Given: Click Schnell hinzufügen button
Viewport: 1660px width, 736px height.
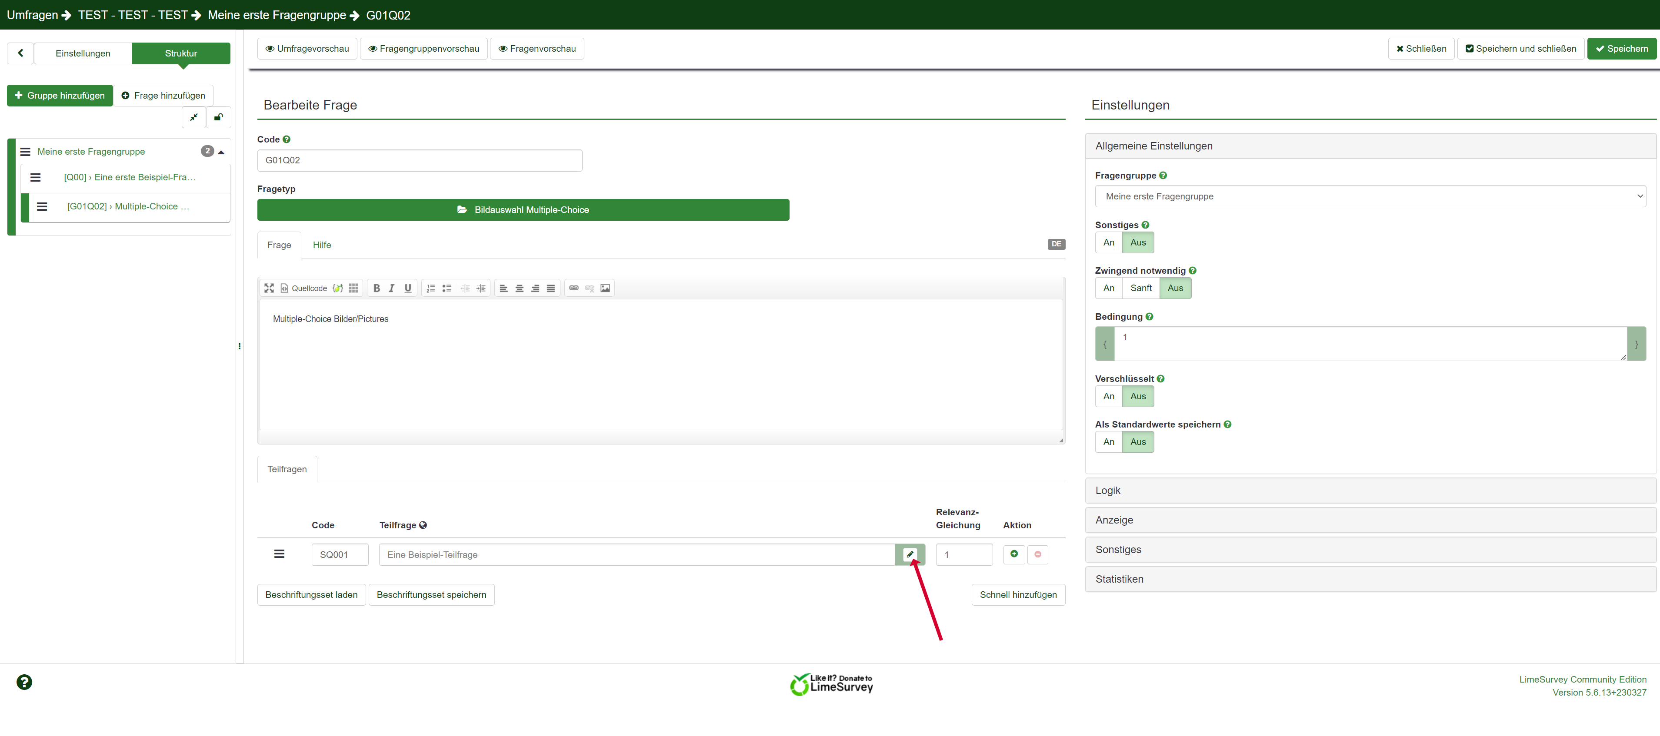Looking at the screenshot, I should point(1017,594).
